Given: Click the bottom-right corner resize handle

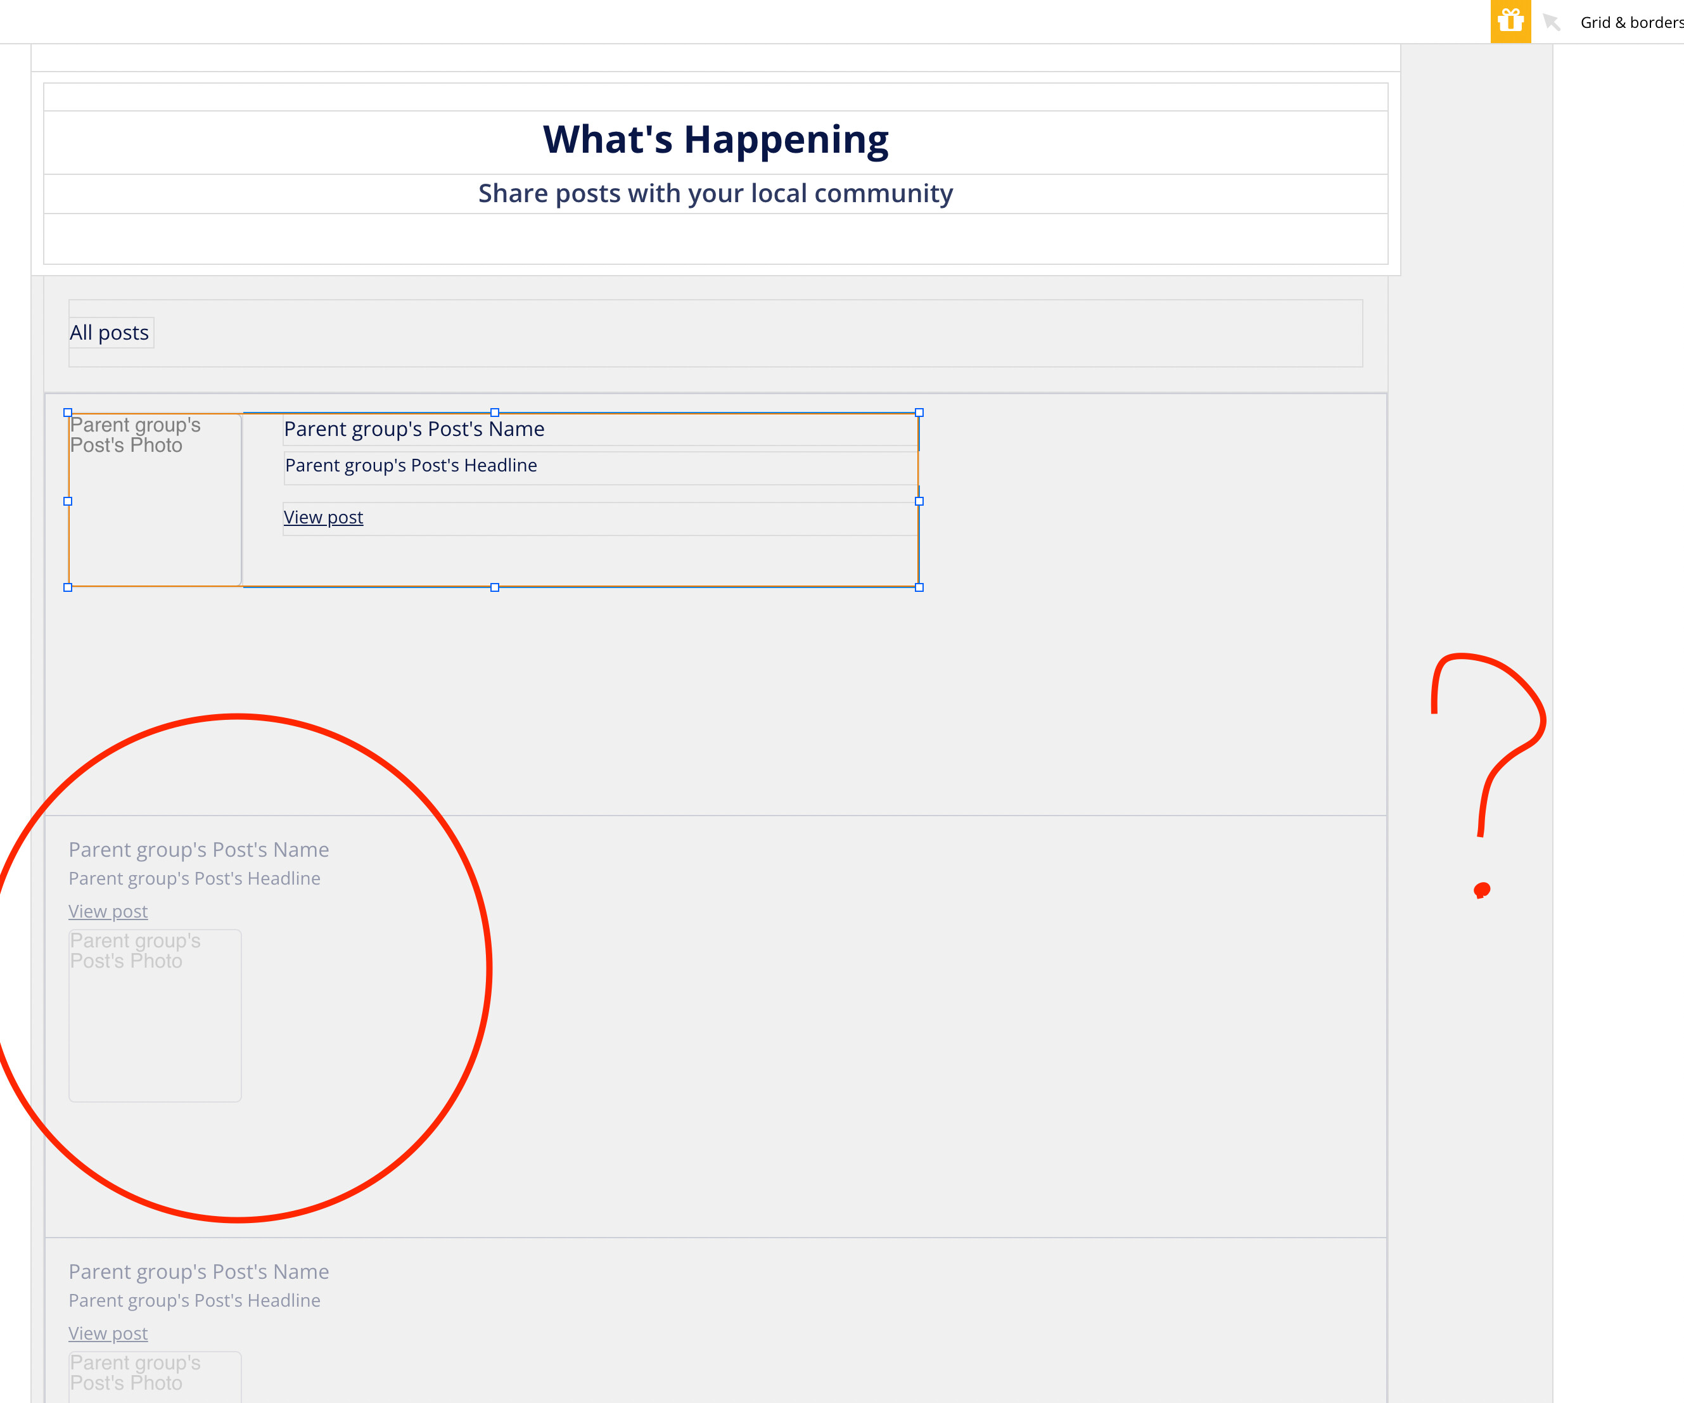Looking at the screenshot, I should point(919,587).
